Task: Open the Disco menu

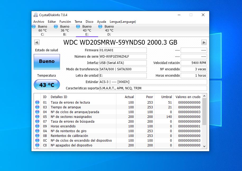Action: click(x=89, y=21)
